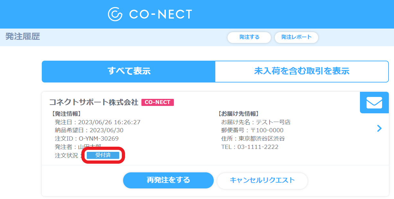Click the order ID O-YNM-30269 line
The image size is (394, 199).
[87, 139]
